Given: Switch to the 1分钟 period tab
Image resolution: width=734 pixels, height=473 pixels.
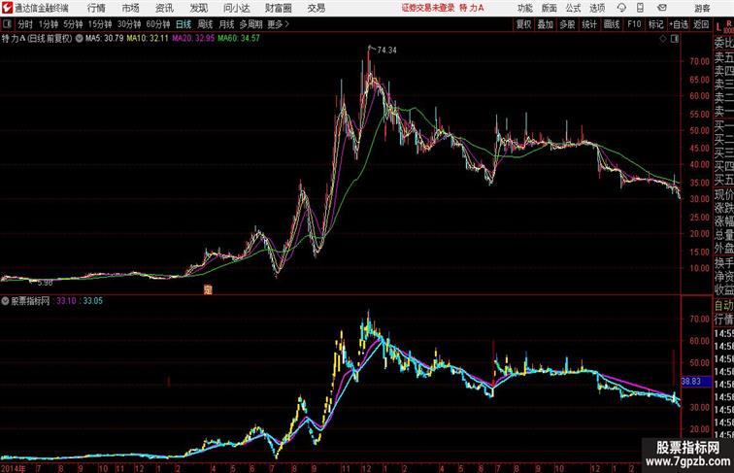Looking at the screenshot, I should pos(49,24).
